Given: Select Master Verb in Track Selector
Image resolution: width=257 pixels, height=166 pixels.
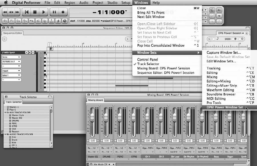Looking at the screenshot, I should 18,115.
